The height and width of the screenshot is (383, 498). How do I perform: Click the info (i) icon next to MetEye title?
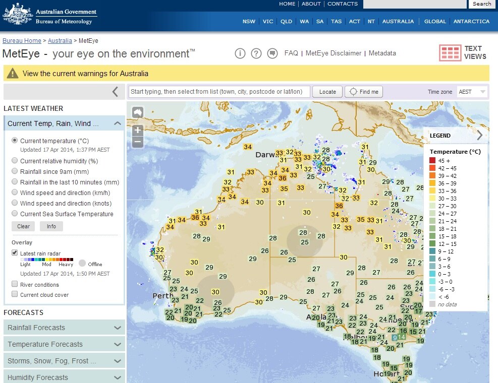[240, 53]
